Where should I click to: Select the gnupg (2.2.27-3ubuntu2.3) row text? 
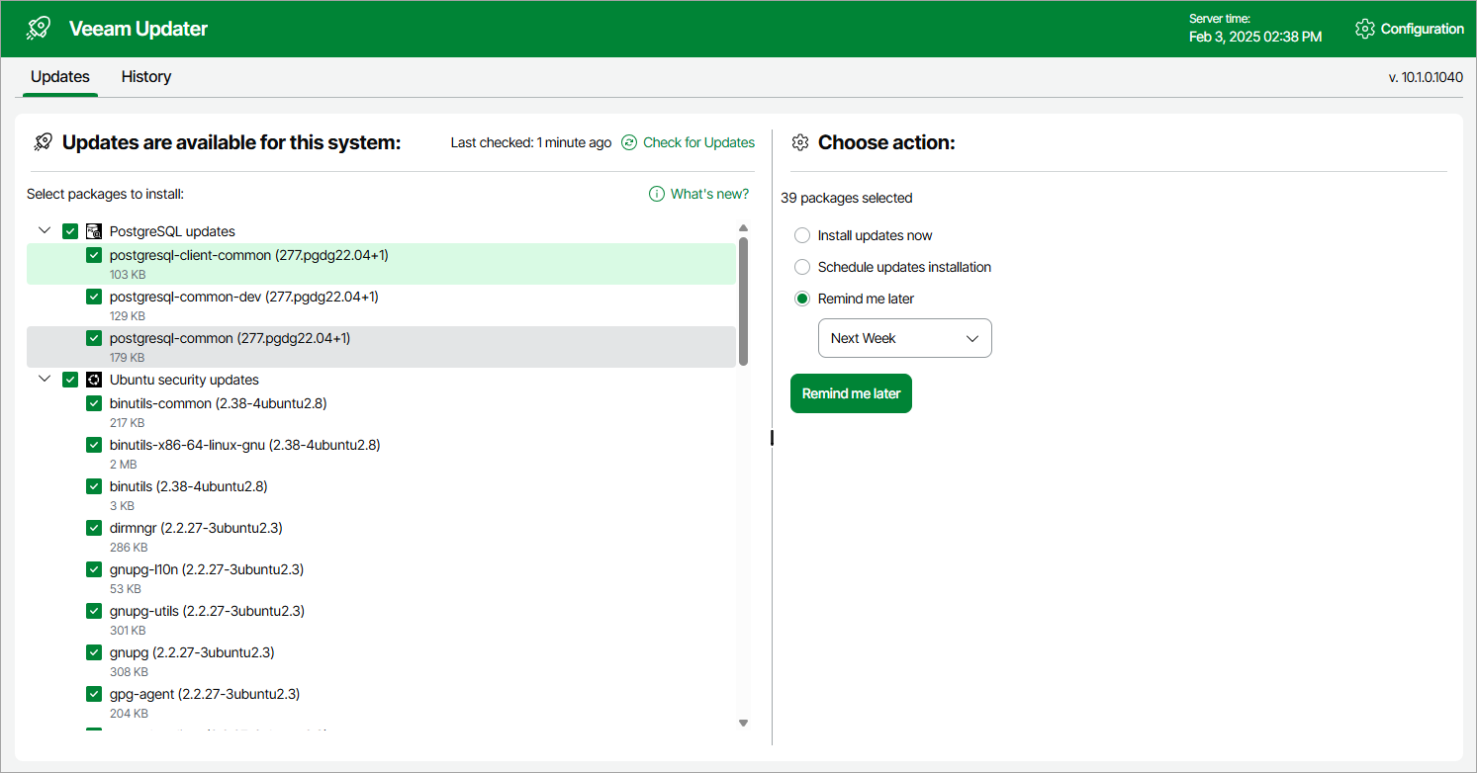click(192, 652)
